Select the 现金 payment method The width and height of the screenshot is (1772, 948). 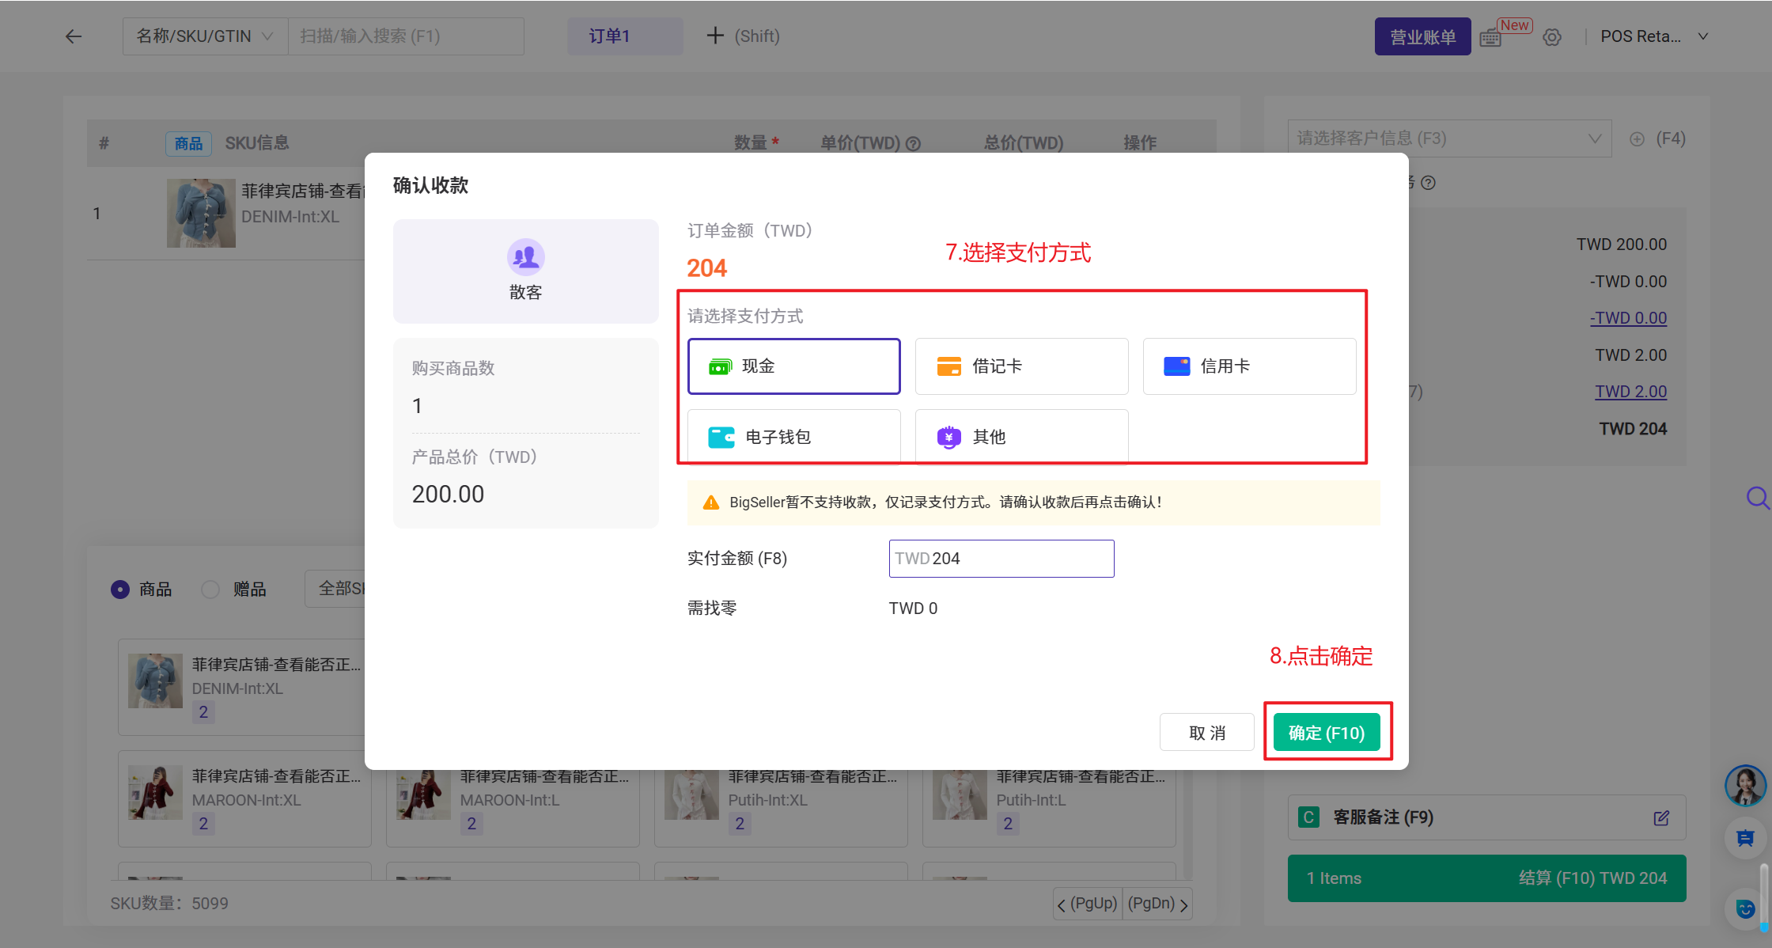pyautogui.click(x=793, y=366)
